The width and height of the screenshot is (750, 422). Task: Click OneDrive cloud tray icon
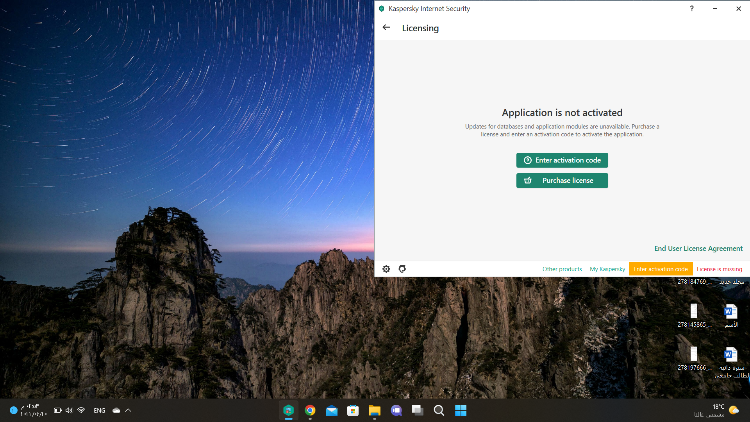click(x=116, y=410)
